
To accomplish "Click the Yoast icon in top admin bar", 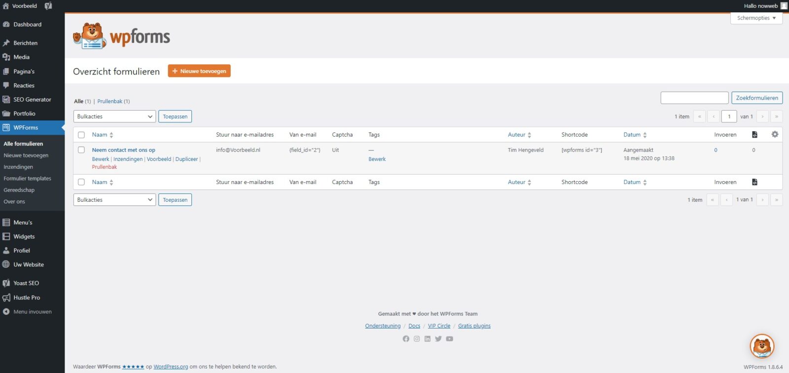I will tap(48, 6).
